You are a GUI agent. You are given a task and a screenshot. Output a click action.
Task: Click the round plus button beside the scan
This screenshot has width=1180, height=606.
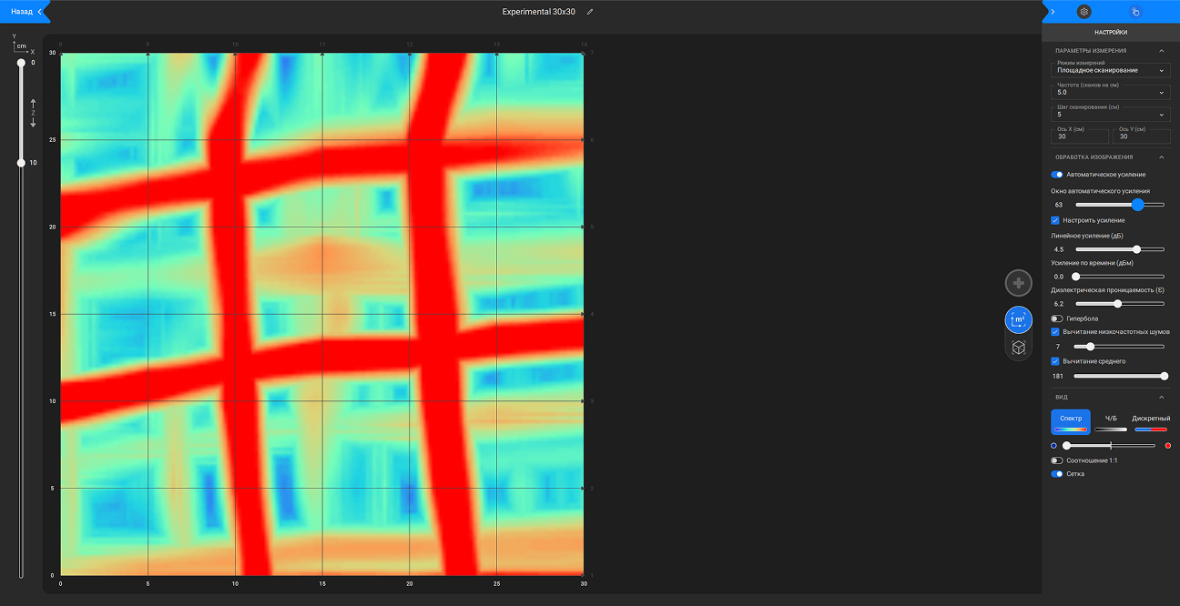[1018, 283]
